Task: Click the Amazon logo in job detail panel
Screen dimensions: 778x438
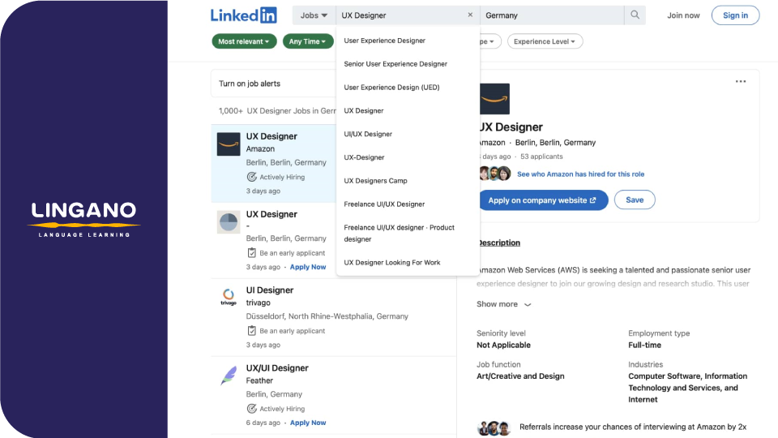Action: click(x=494, y=99)
